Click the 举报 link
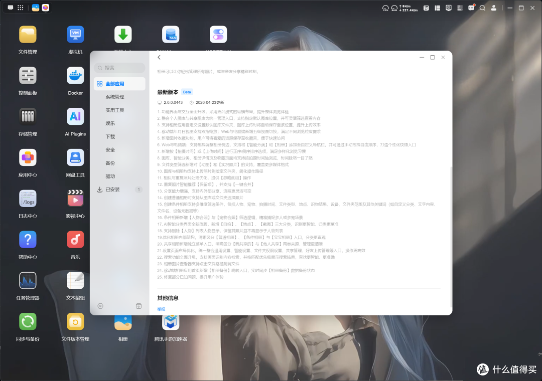Screen dimensions: 542x381 point(161,309)
